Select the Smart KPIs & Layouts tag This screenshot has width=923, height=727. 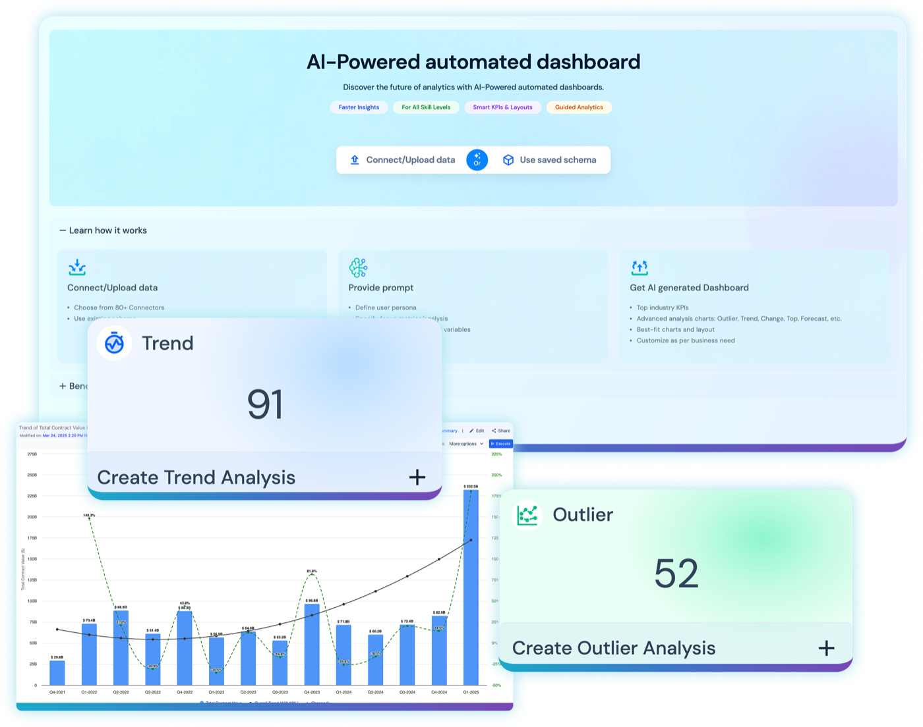pyautogui.click(x=502, y=107)
